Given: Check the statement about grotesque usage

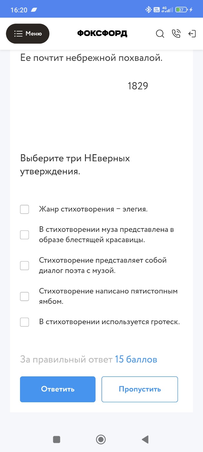Looking at the screenshot, I should [x=24, y=322].
